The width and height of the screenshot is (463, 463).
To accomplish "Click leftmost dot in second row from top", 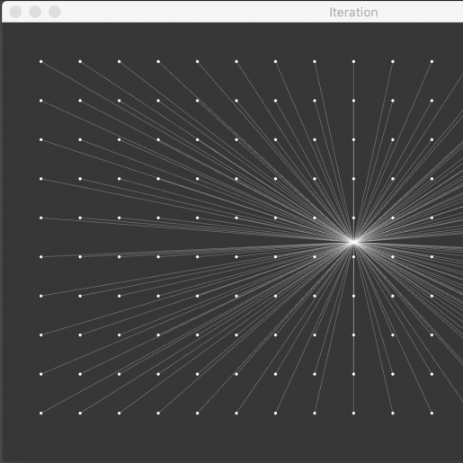I will pyautogui.click(x=41, y=101).
